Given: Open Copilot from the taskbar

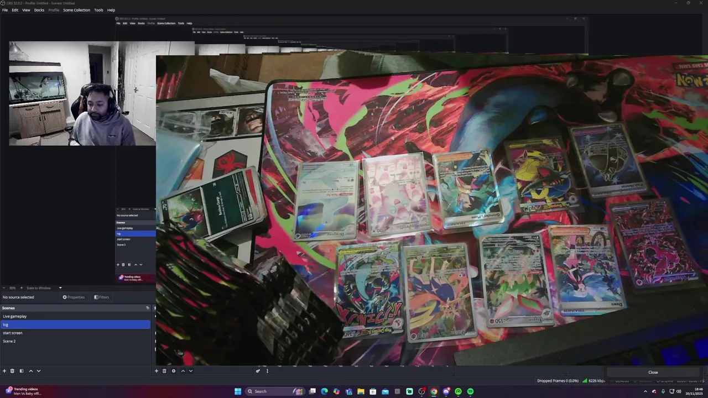Looking at the screenshot, I should (x=336, y=391).
